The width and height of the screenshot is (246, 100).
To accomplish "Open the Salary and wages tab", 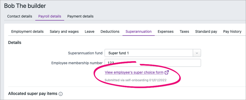I will (x=64, y=32).
